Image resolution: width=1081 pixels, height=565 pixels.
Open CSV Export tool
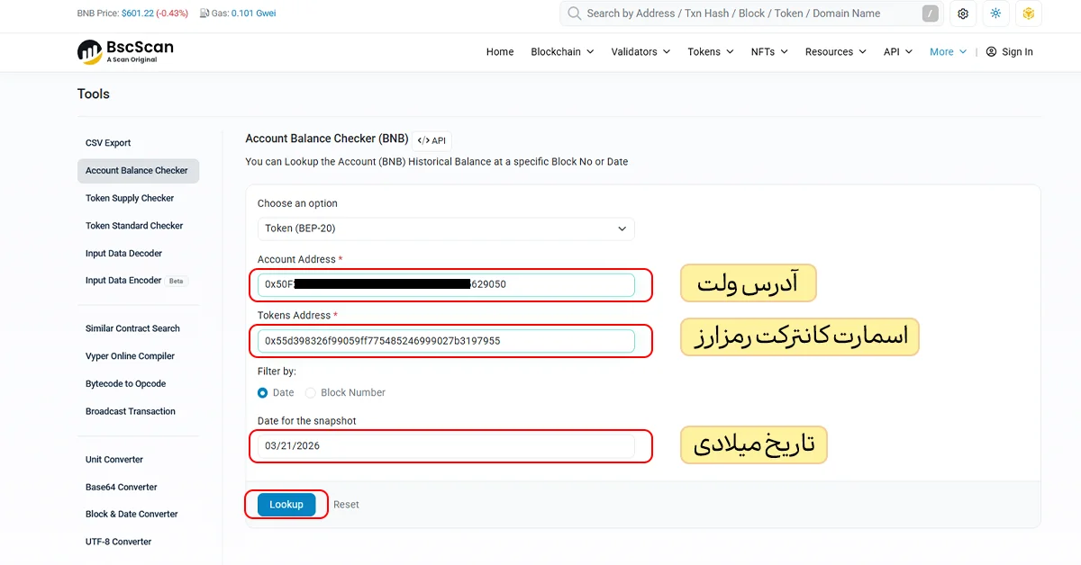[x=108, y=143]
